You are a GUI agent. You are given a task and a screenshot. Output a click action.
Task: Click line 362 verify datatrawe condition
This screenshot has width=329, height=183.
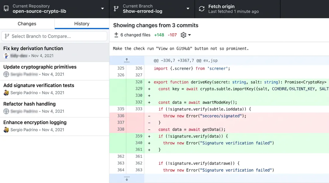click(x=219, y=163)
